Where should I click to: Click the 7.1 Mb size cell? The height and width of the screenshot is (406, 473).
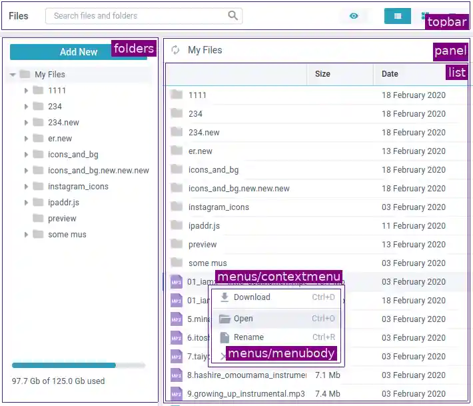(x=327, y=375)
